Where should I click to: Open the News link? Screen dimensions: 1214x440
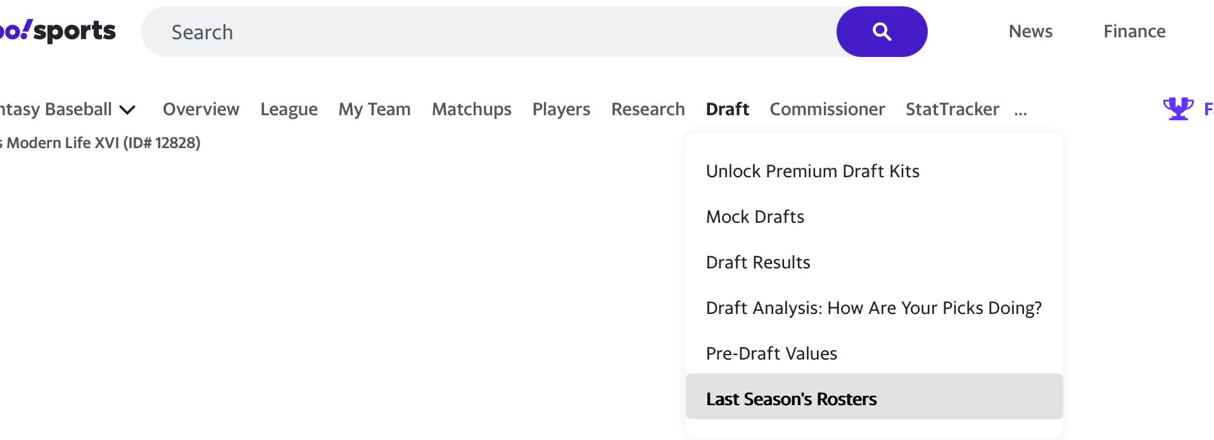[x=1030, y=32]
